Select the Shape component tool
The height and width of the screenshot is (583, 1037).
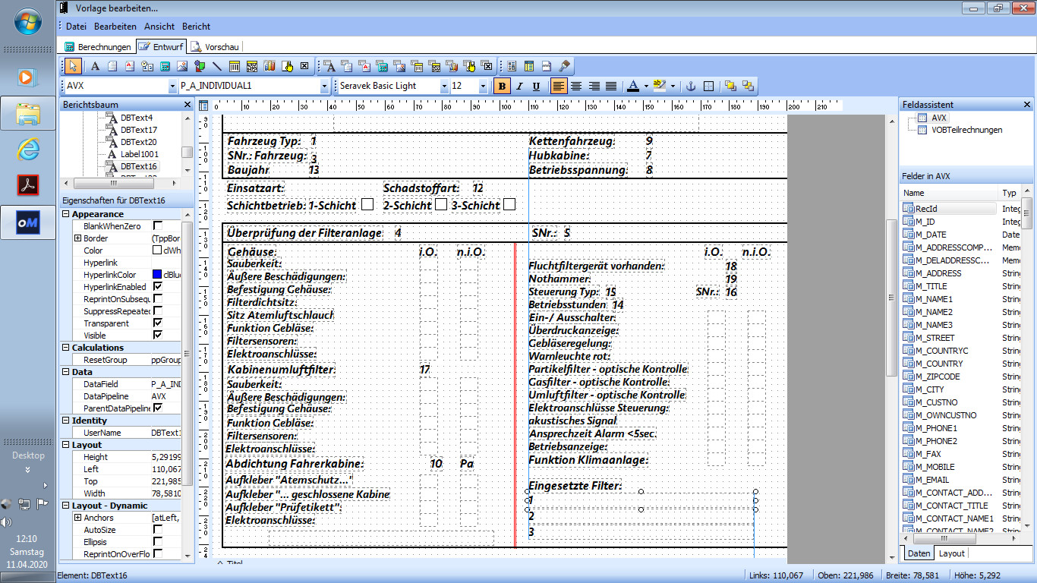click(x=199, y=66)
